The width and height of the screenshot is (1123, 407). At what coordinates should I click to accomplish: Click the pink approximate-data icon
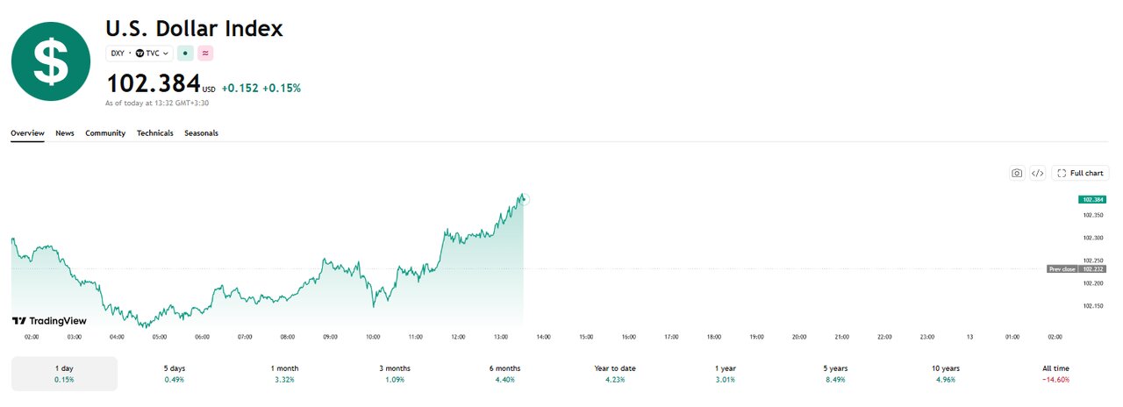point(205,53)
